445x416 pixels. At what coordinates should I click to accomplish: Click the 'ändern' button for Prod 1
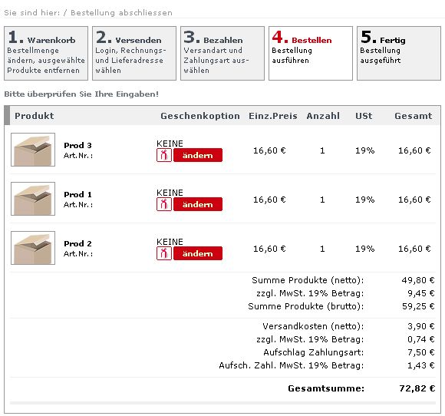click(198, 204)
